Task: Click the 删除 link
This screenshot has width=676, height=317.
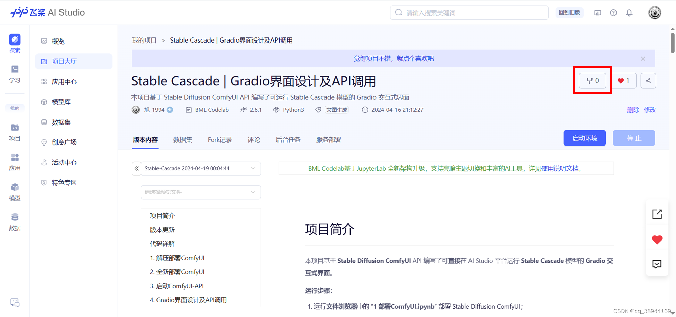Action: point(633,110)
